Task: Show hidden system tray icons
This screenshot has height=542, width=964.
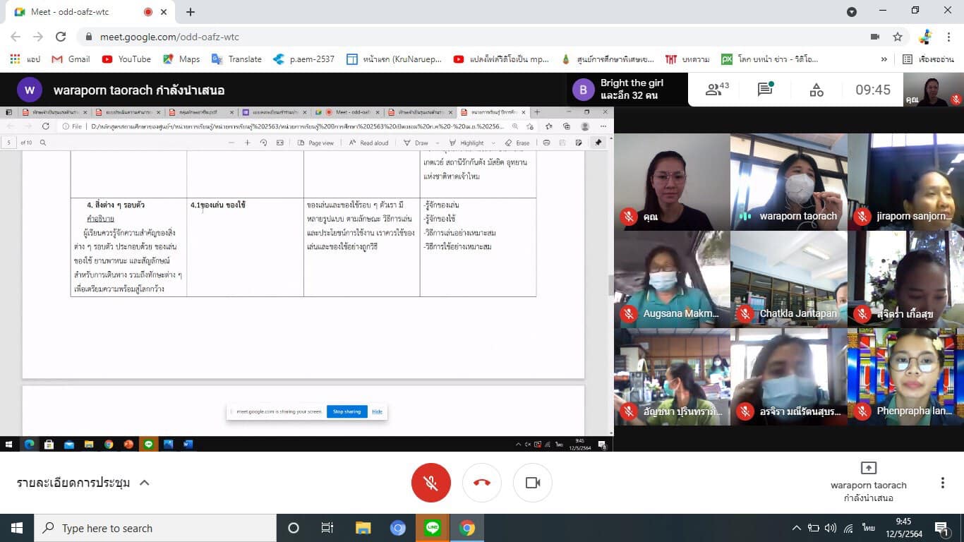Action: 797,528
